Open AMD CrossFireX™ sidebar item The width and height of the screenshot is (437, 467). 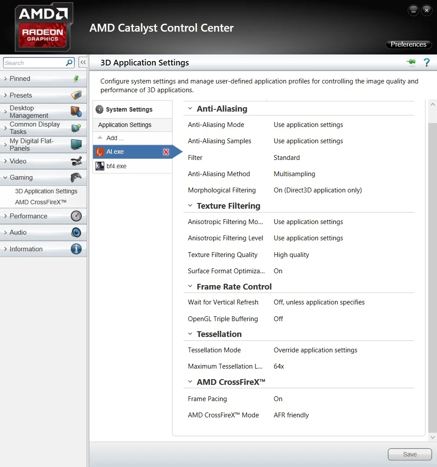pos(40,202)
